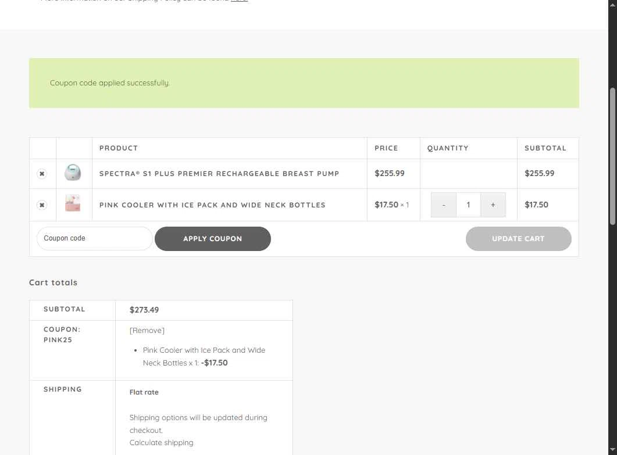Click the 'Coupon code applied successfully' message
The width and height of the screenshot is (617, 455).
click(x=109, y=83)
